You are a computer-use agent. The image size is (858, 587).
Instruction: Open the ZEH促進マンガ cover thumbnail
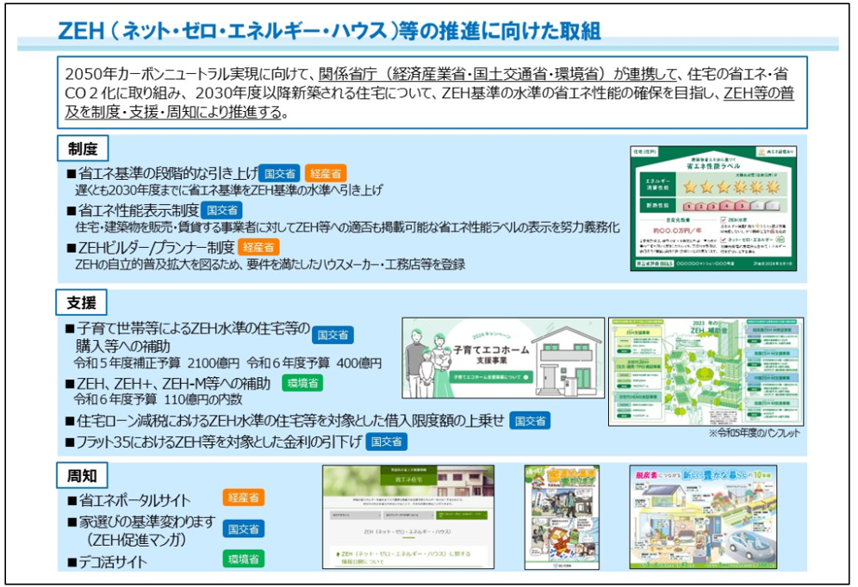[x=562, y=517]
